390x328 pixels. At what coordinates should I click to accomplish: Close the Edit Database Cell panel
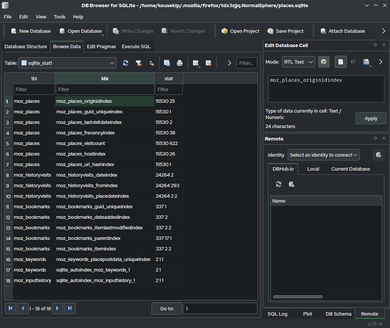click(x=384, y=45)
